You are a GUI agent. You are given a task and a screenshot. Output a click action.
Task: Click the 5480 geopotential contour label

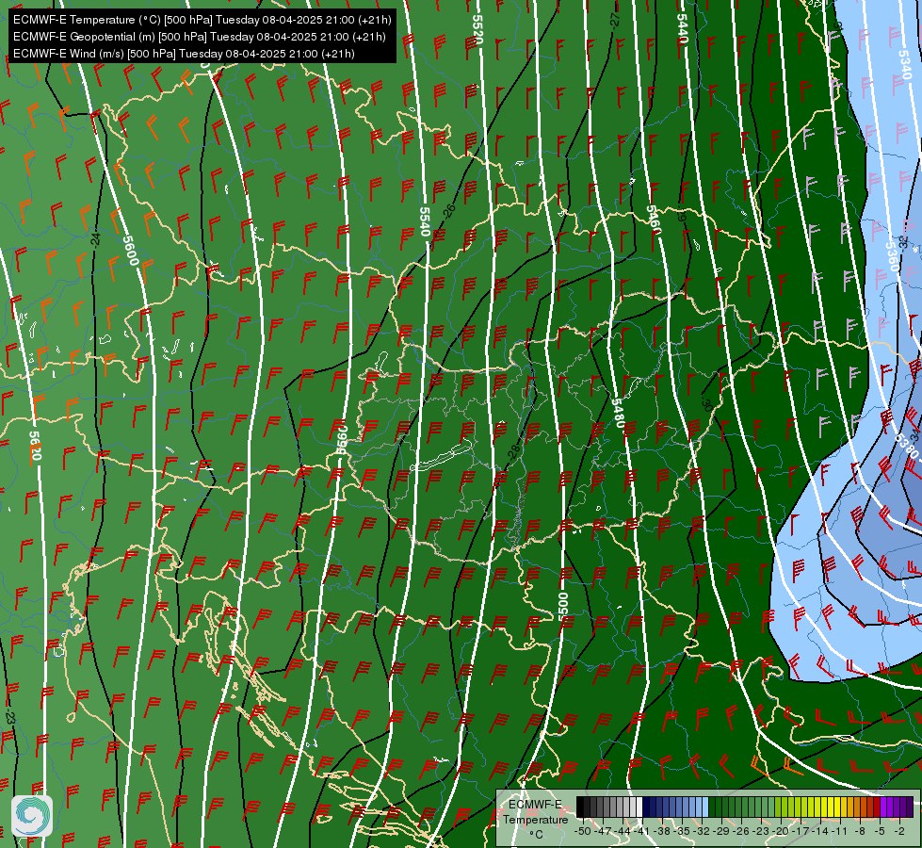618,413
